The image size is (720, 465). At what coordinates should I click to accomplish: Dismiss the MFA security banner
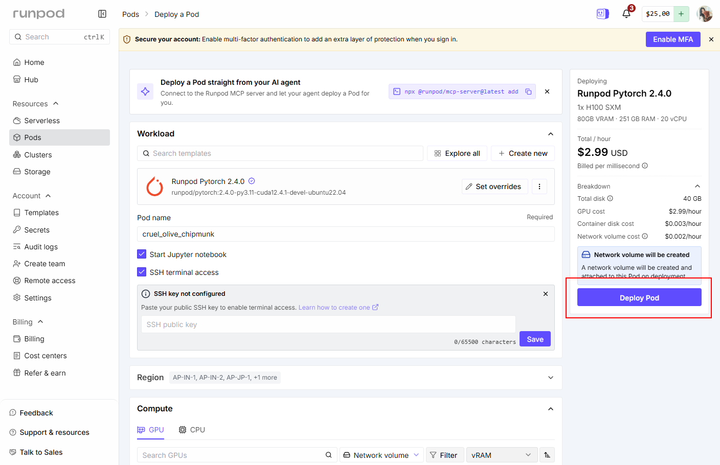[x=711, y=39]
